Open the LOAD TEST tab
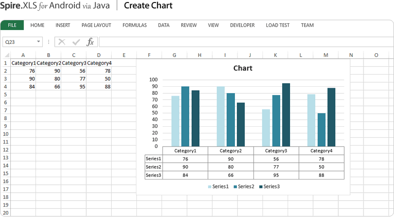 click(x=278, y=25)
